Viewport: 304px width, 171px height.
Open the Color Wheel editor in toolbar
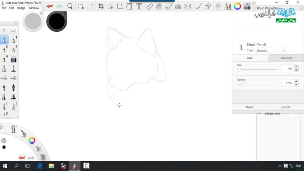click(x=237, y=6)
